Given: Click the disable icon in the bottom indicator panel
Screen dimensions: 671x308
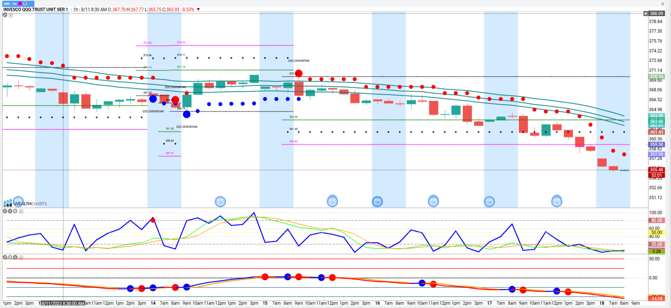Looking at the screenshot, I should 5,257.
